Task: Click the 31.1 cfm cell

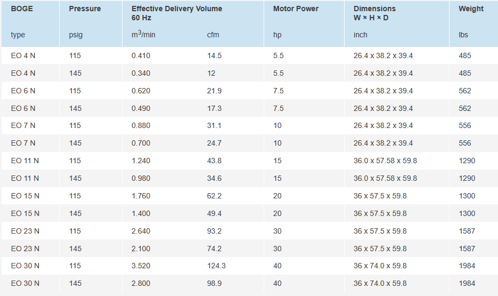Action: tap(214, 125)
